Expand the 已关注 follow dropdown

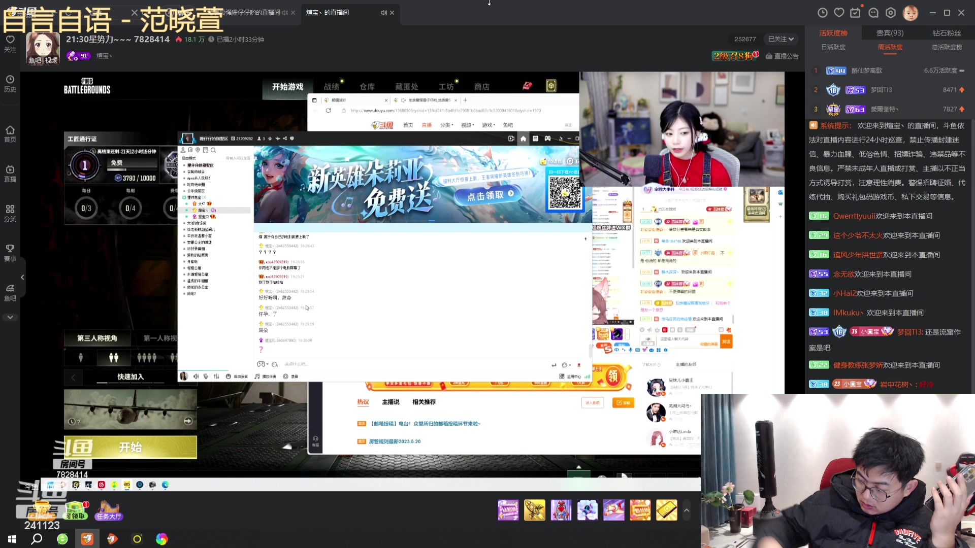click(x=781, y=39)
